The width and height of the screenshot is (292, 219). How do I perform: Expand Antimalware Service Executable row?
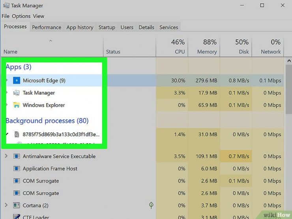pyautogui.click(x=6, y=156)
